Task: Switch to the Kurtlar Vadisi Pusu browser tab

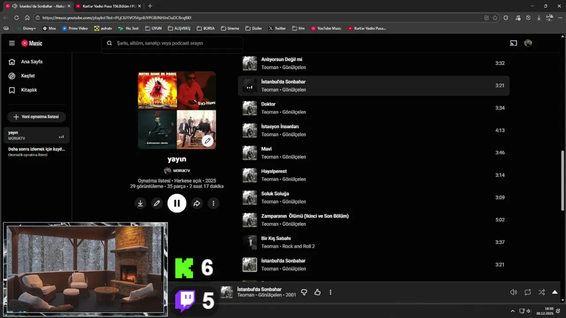Action: (x=108, y=6)
